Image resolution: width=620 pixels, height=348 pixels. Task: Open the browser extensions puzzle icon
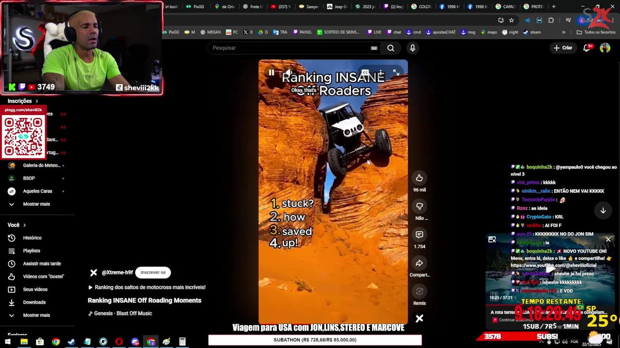pos(551,20)
